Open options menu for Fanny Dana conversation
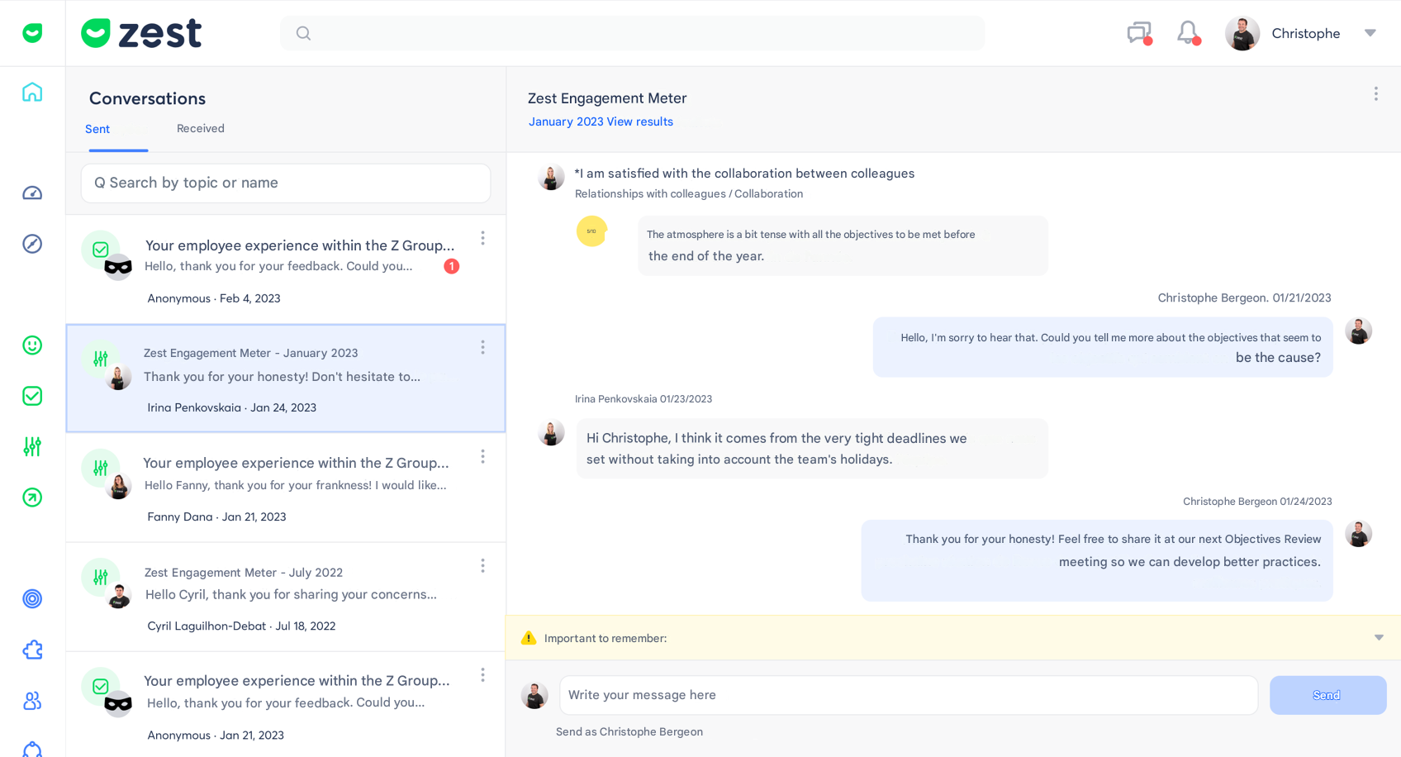 point(482,457)
